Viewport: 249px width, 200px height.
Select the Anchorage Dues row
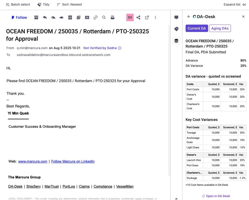point(216,140)
